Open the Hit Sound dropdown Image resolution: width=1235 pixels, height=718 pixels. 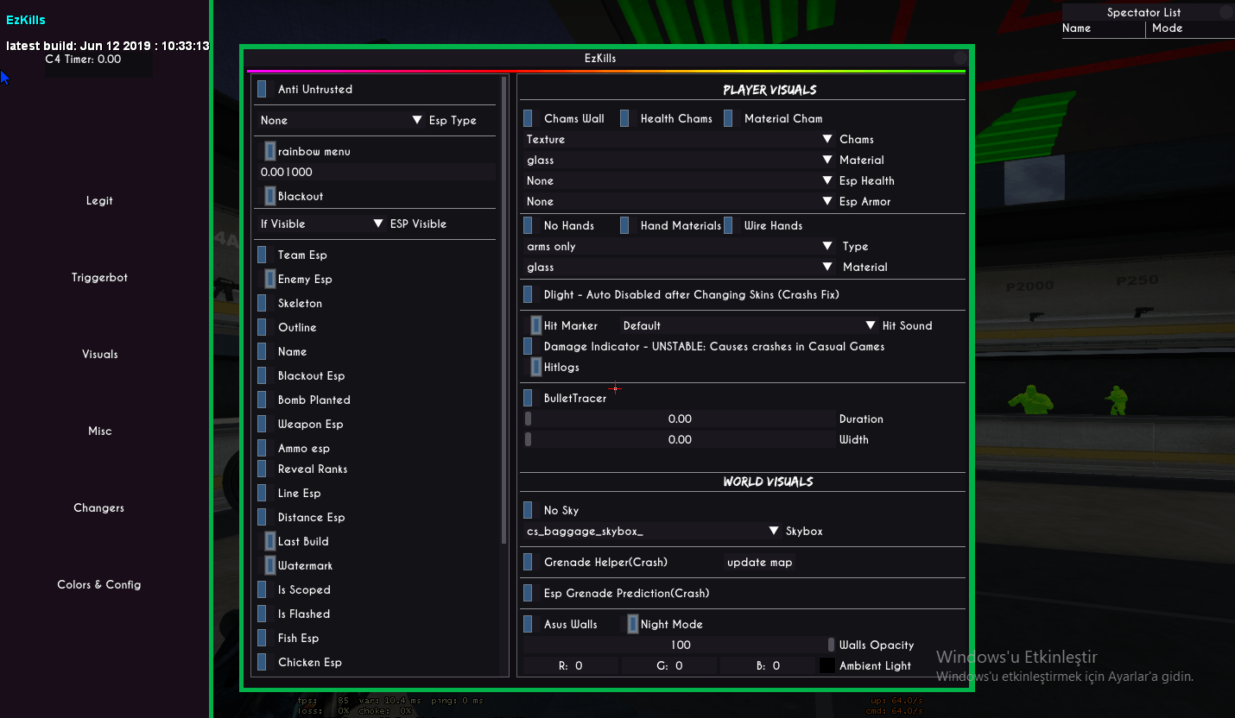pos(749,325)
